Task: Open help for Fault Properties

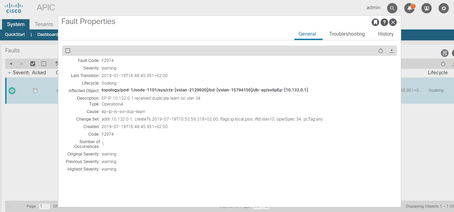Action: [x=384, y=22]
